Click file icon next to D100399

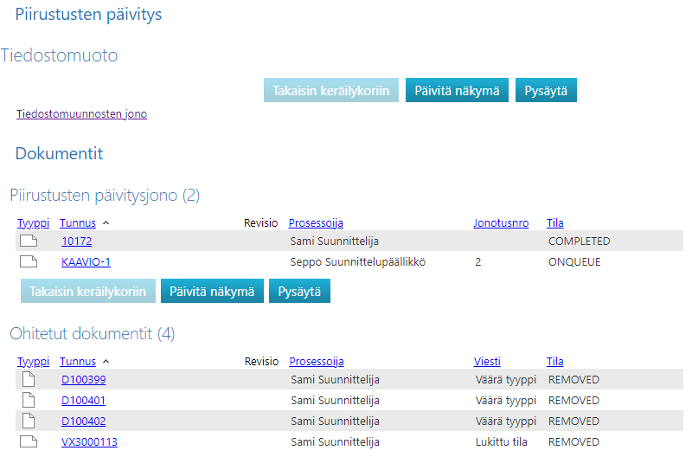pyautogui.click(x=28, y=380)
